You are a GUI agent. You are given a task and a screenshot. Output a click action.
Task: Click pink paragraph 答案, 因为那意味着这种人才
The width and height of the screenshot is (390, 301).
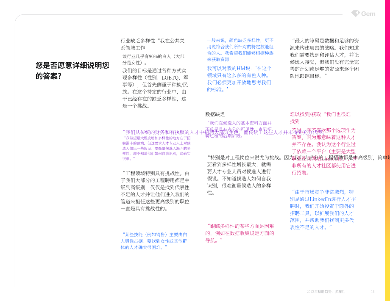[x=323, y=152]
